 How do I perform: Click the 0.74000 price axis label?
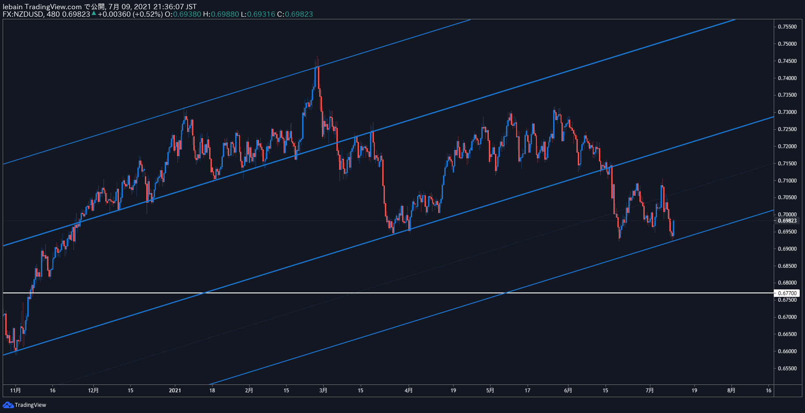(x=787, y=78)
